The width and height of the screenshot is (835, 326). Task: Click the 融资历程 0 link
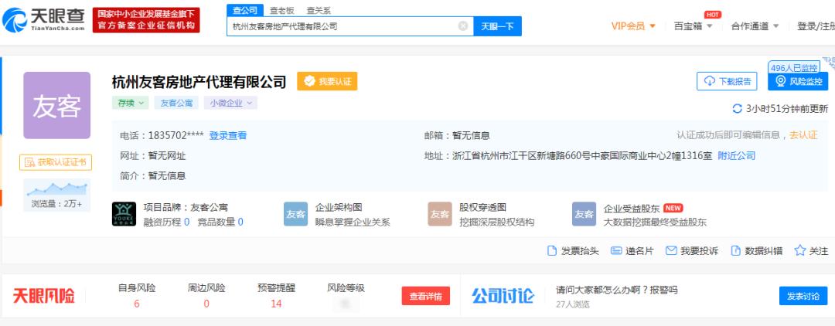click(167, 222)
